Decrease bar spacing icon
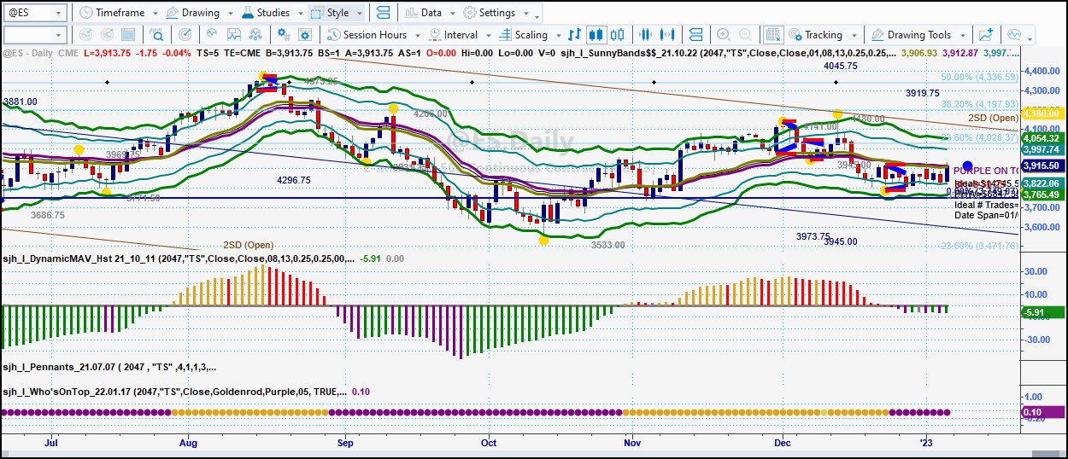1068x459 pixels. pyautogui.click(x=647, y=35)
